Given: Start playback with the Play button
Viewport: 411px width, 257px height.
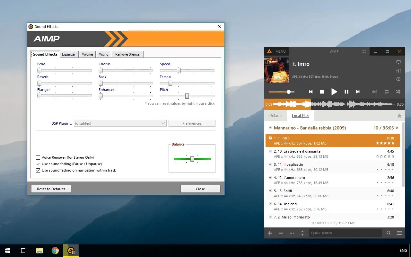Looking at the screenshot, I should [x=334, y=92].
